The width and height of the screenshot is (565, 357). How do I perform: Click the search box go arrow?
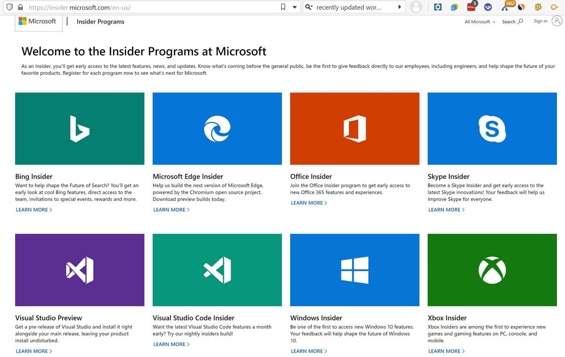[x=400, y=7]
